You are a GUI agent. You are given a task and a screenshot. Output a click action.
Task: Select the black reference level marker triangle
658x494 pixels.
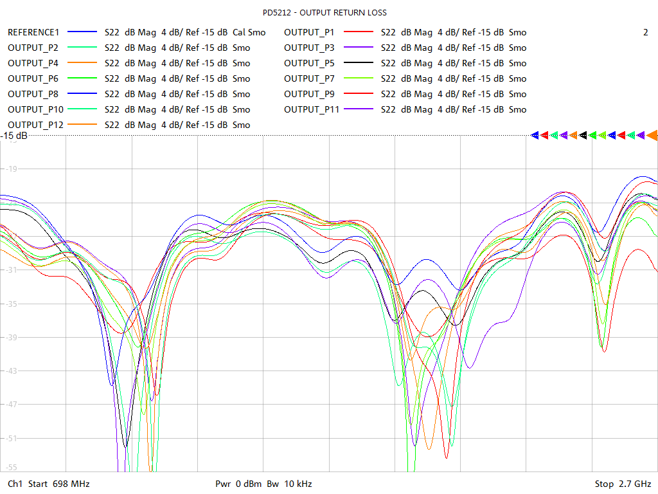[583, 135]
